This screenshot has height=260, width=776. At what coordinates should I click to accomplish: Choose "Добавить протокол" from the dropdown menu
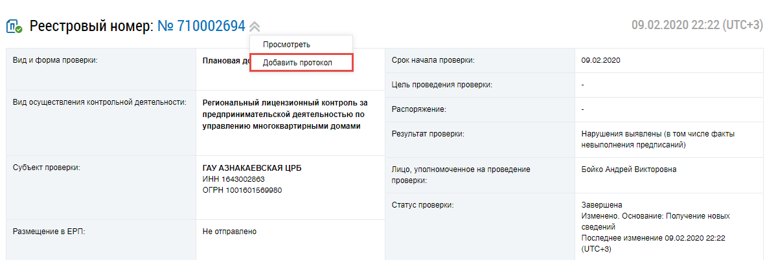click(x=297, y=62)
